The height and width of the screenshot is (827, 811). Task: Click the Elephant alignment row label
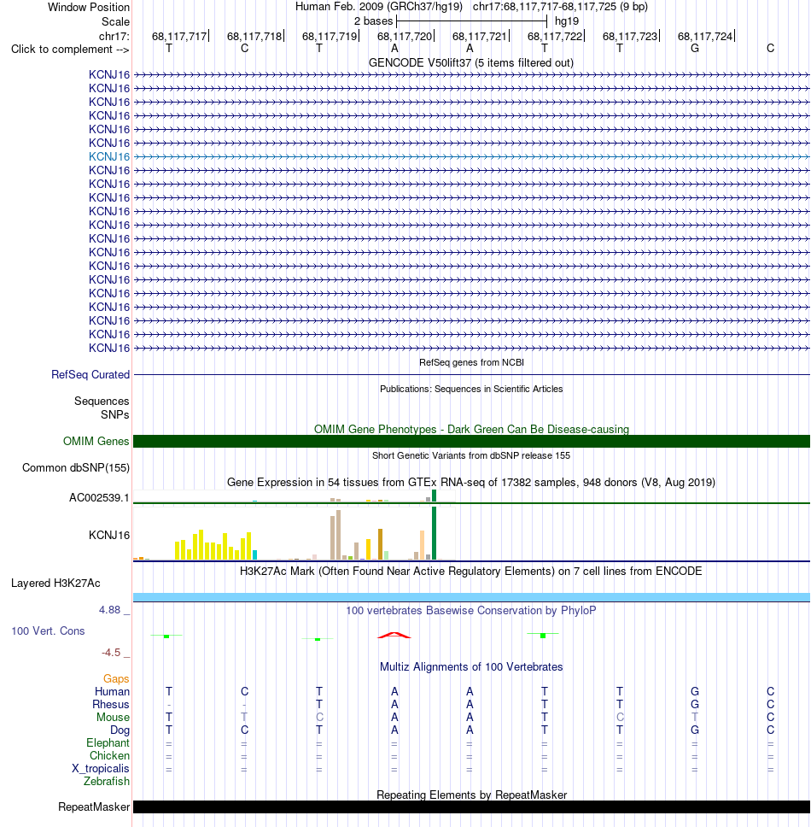point(108,742)
